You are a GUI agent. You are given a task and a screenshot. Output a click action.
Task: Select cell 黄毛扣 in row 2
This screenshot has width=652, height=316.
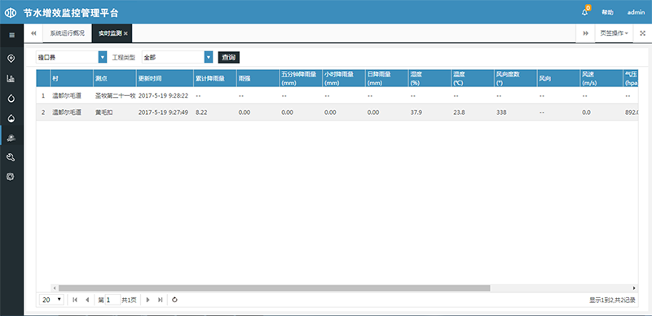pyautogui.click(x=104, y=112)
